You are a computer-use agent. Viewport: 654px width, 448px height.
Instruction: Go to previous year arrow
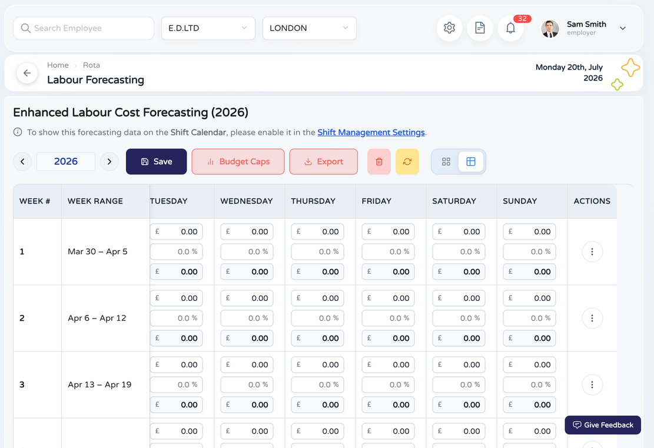pos(22,161)
